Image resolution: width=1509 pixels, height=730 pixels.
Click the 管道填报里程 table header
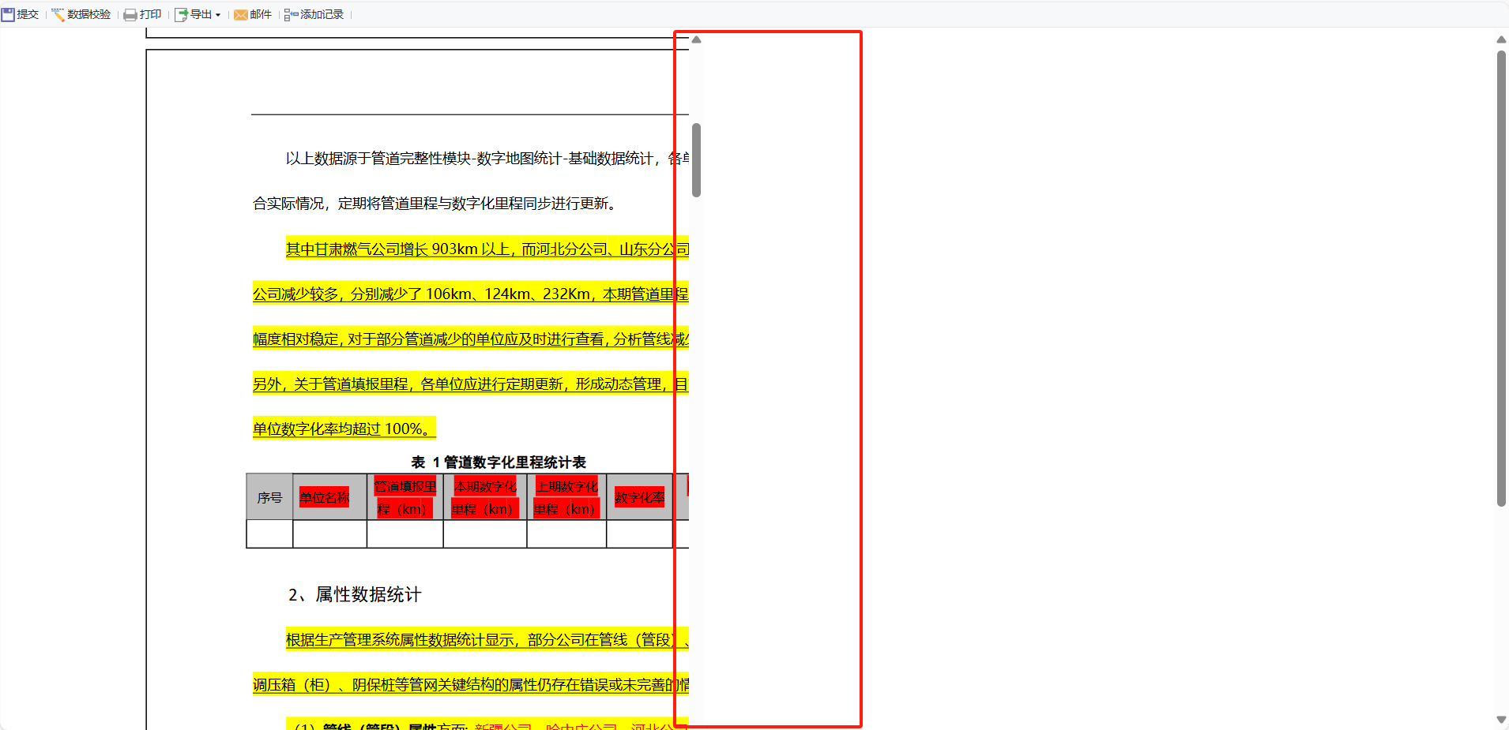click(x=405, y=497)
